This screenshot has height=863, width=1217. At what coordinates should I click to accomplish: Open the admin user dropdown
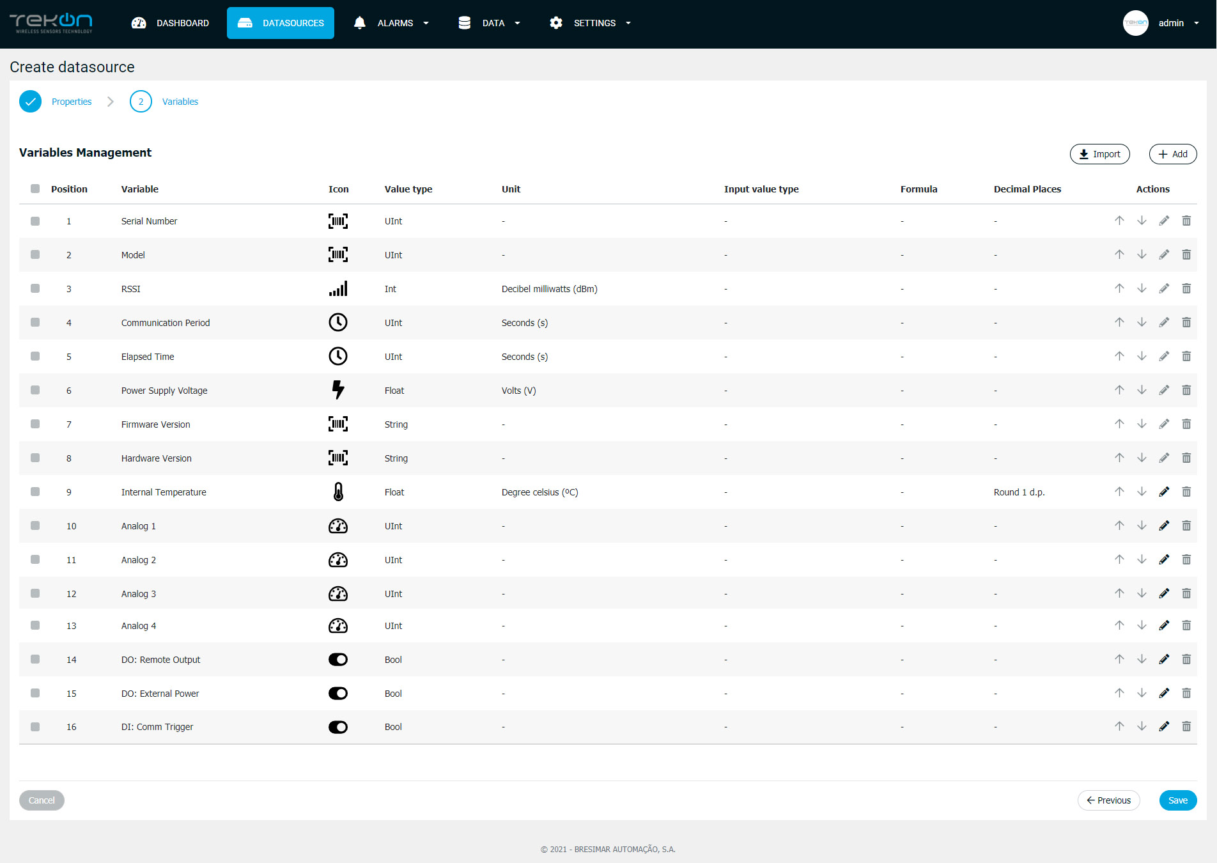click(x=1161, y=23)
